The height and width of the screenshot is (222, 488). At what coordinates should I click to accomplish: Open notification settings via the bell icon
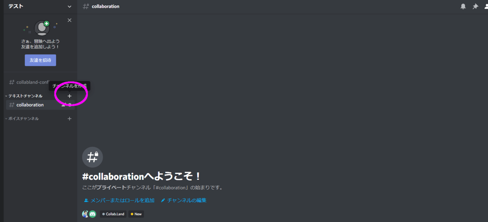click(x=463, y=6)
